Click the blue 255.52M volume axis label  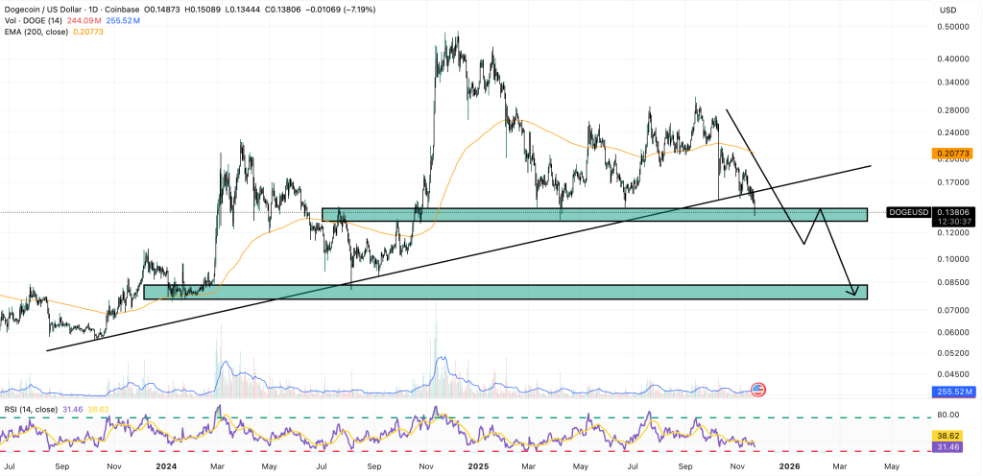pyautogui.click(x=952, y=393)
